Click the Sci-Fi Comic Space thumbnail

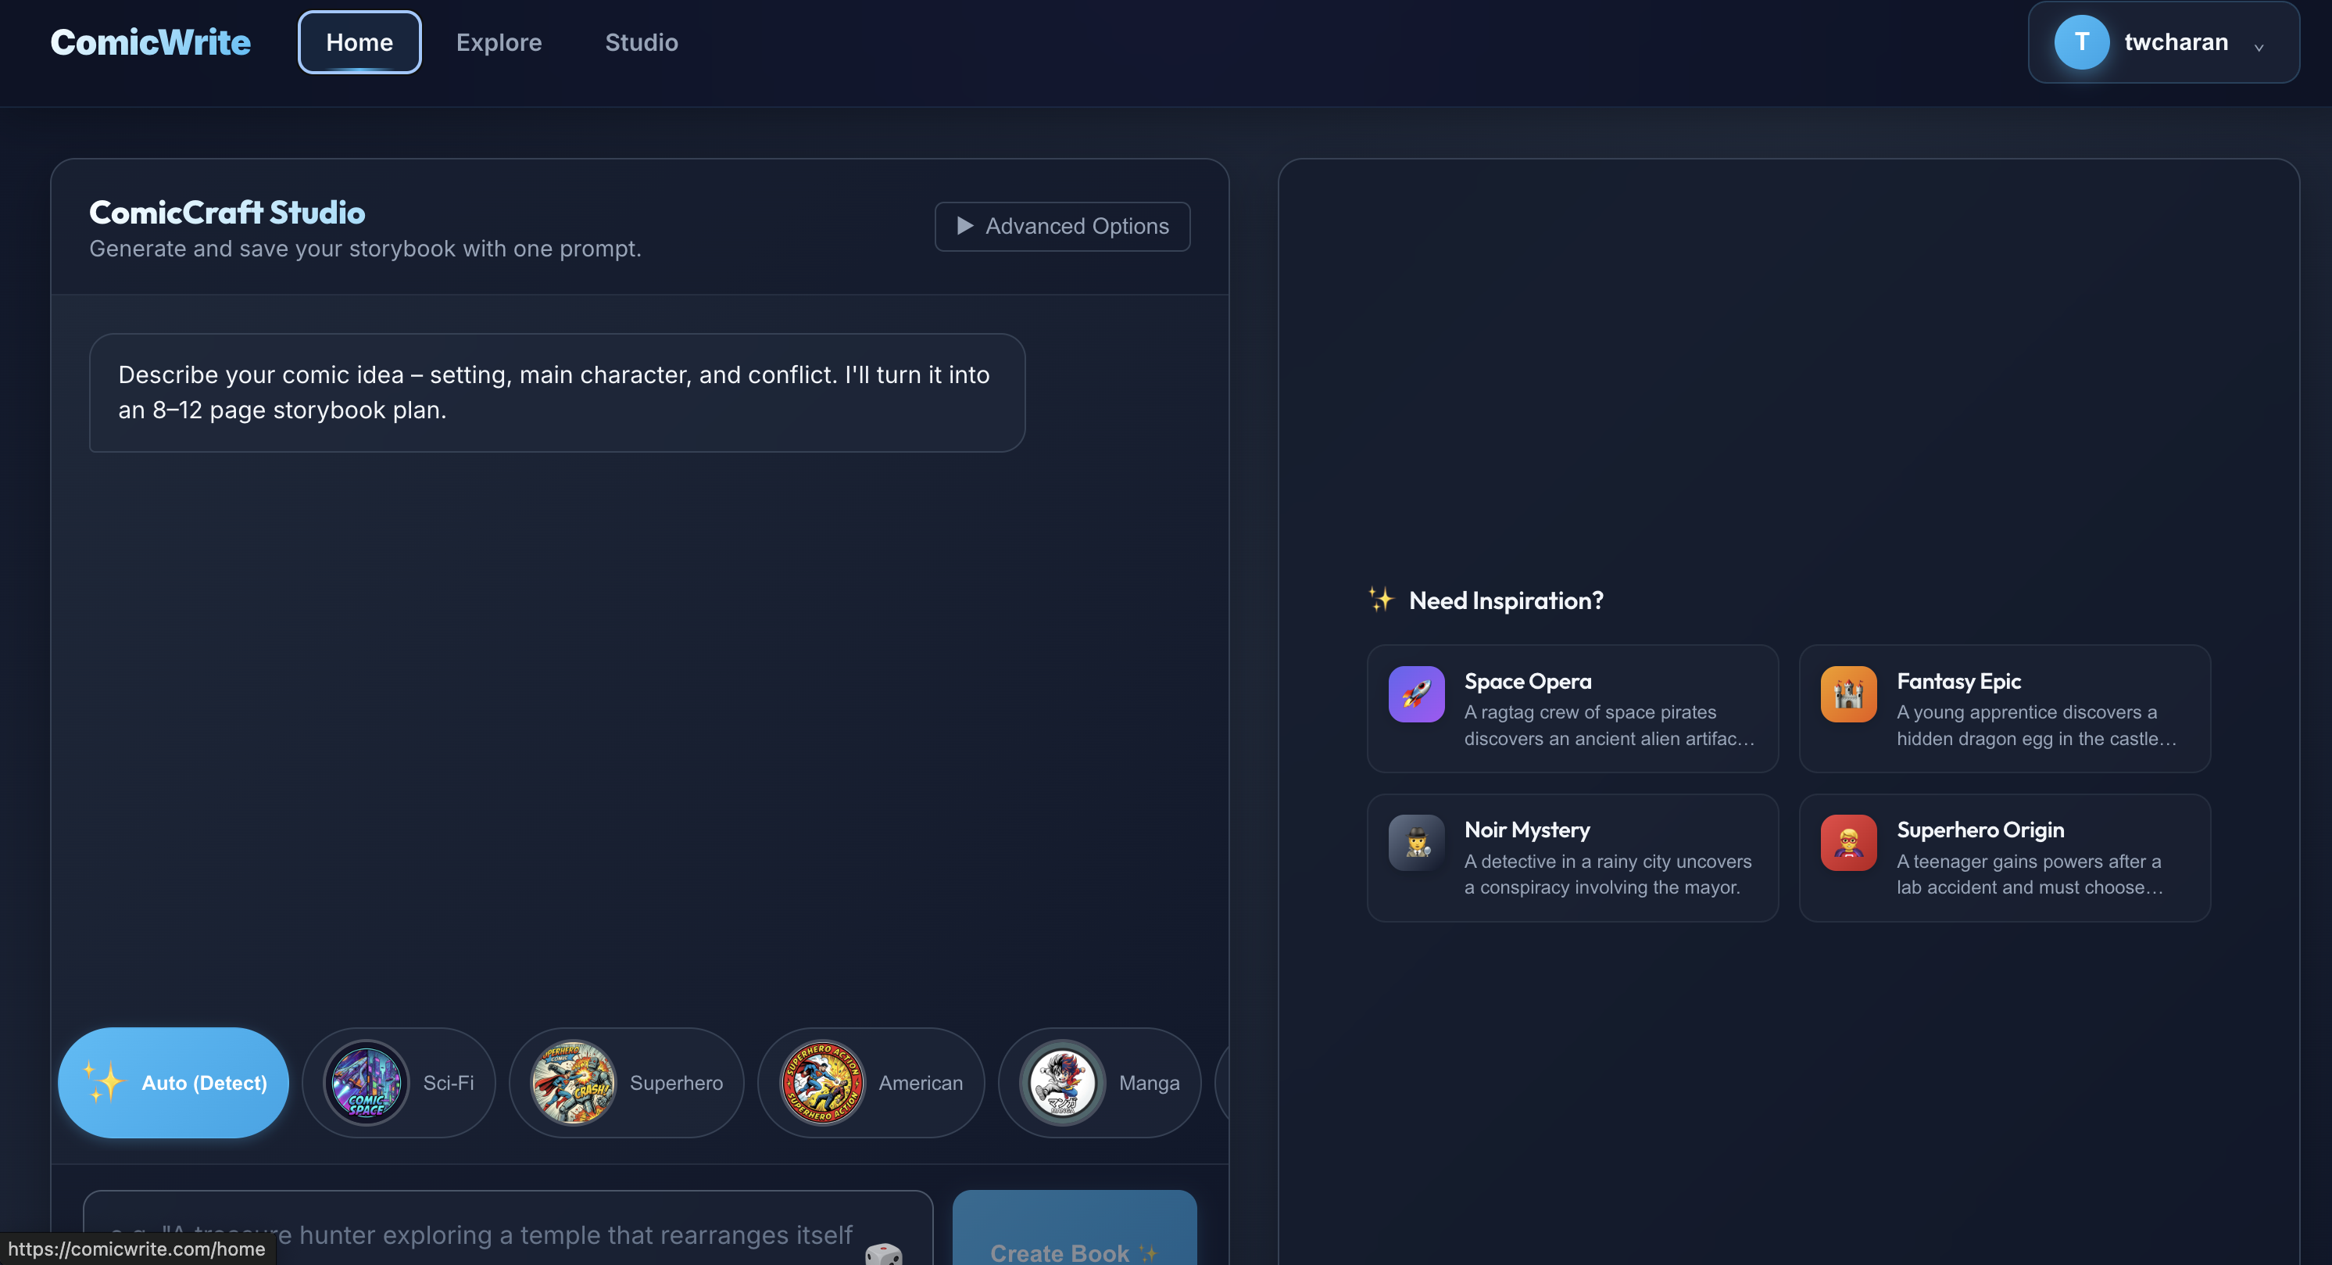click(x=367, y=1082)
